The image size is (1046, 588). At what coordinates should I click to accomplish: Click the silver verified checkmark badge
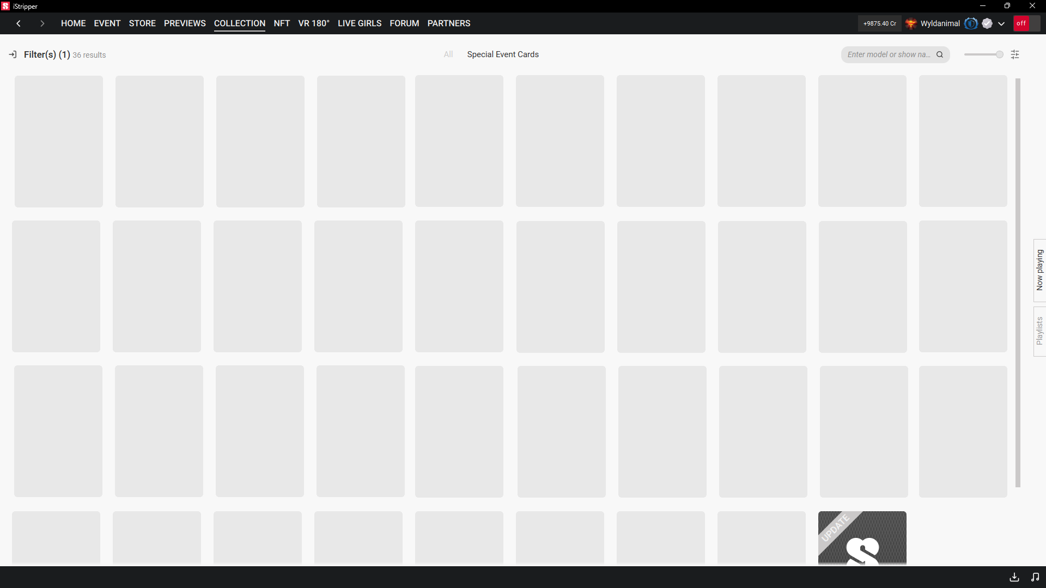(987, 23)
